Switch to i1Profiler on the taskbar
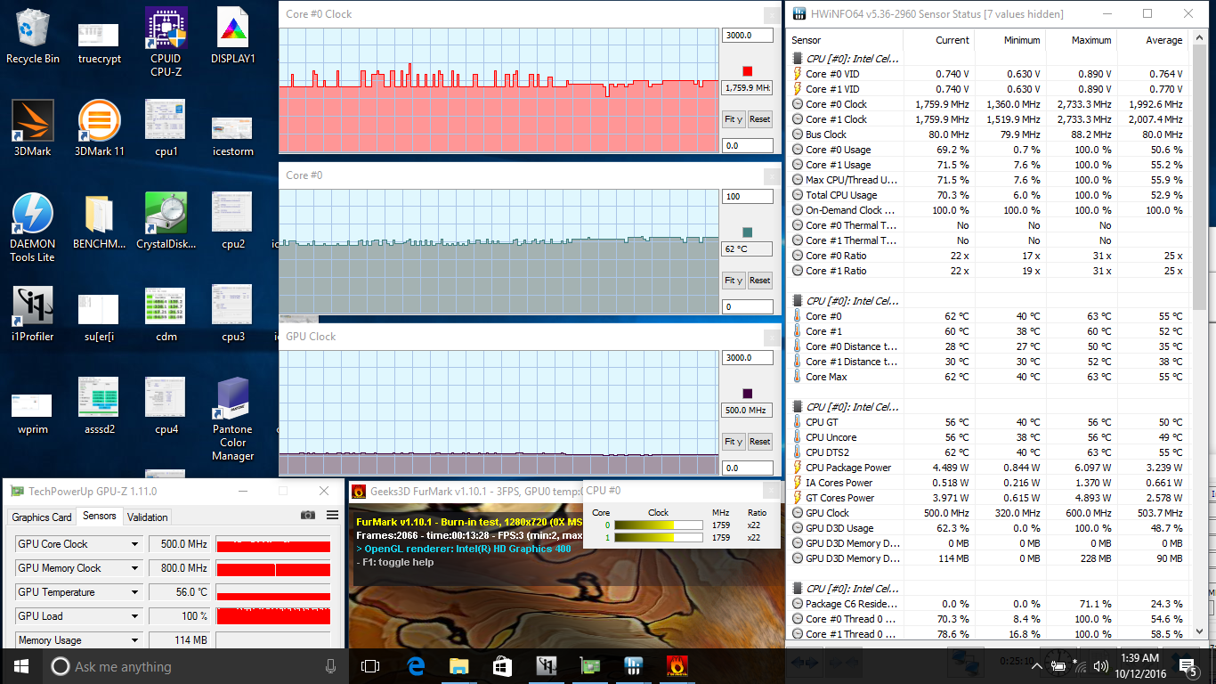This screenshot has width=1216, height=684. (546, 666)
